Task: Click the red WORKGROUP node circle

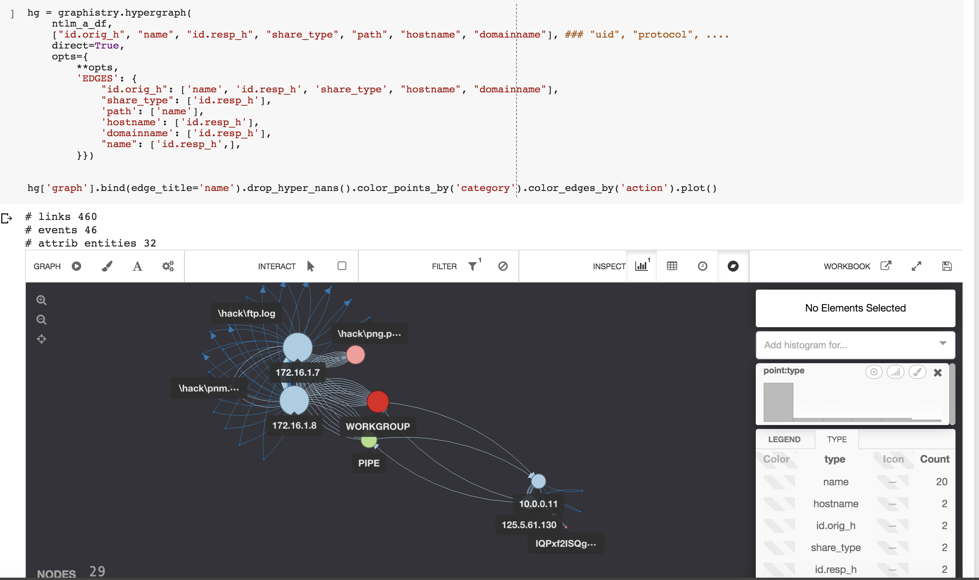Action: click(378, 402)
